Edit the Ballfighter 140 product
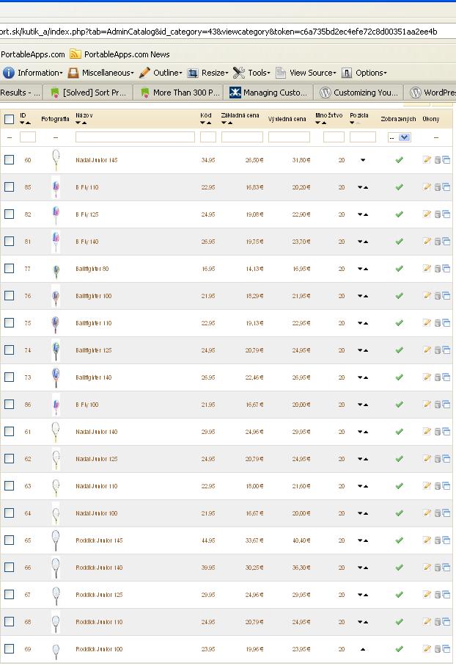Screen dimensions: 456x666 427,377
